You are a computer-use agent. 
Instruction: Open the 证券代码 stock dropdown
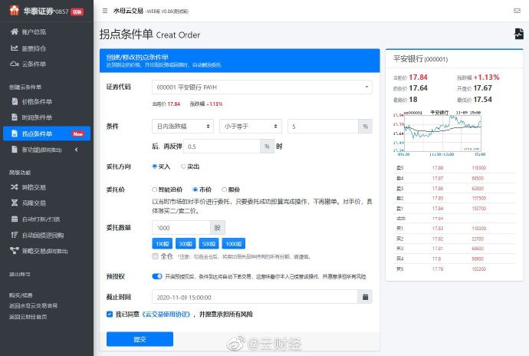pyautogui.click(x=261, y=87)
